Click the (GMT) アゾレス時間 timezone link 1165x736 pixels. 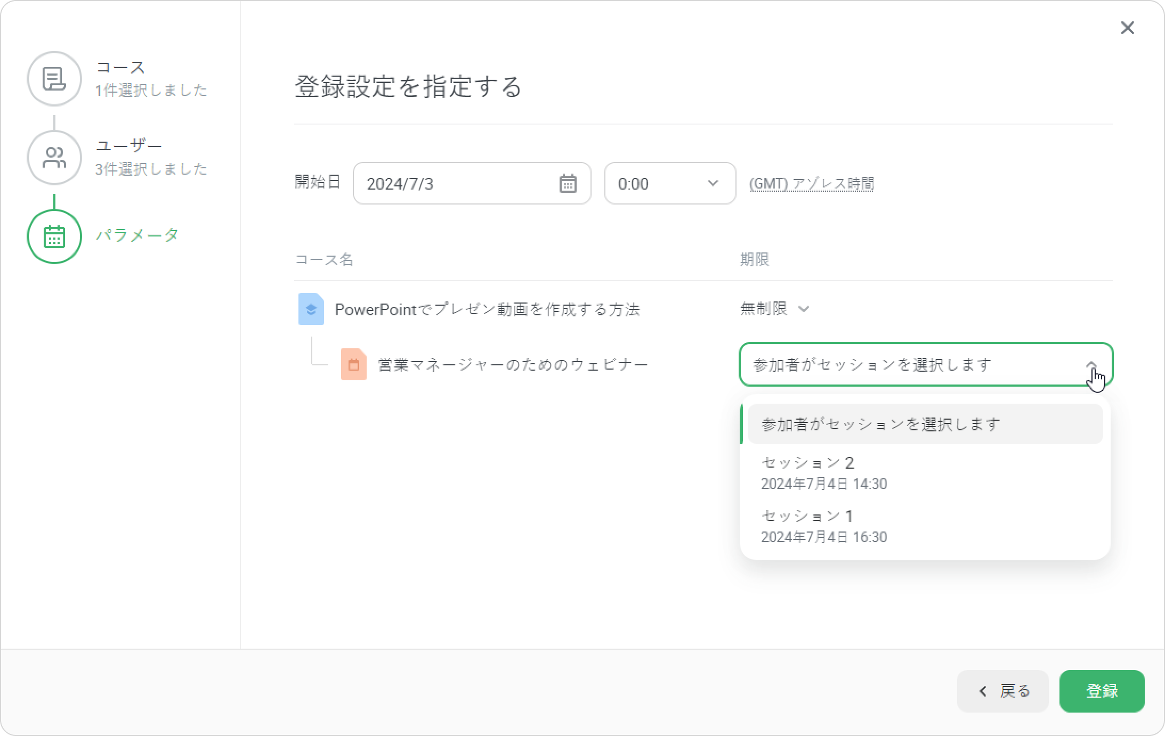pyautogui.click(x=811, y=184)
